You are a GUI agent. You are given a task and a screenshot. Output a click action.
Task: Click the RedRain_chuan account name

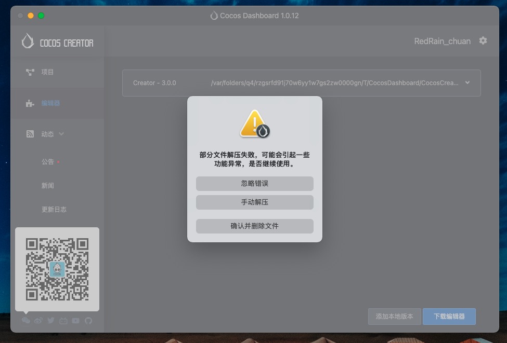(442, 42)
